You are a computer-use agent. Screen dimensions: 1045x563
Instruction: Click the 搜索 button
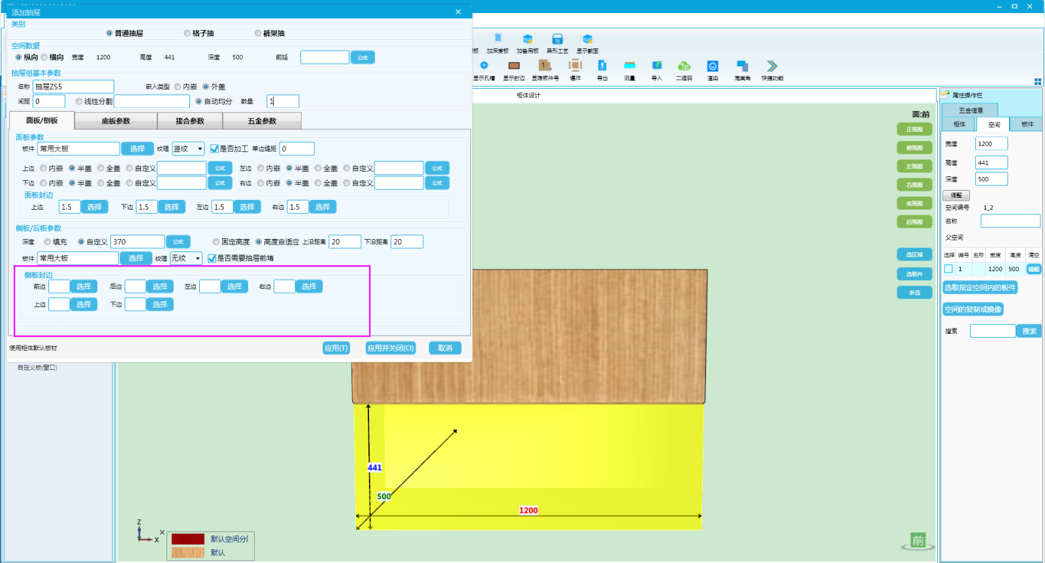(x=1029, y=331)
